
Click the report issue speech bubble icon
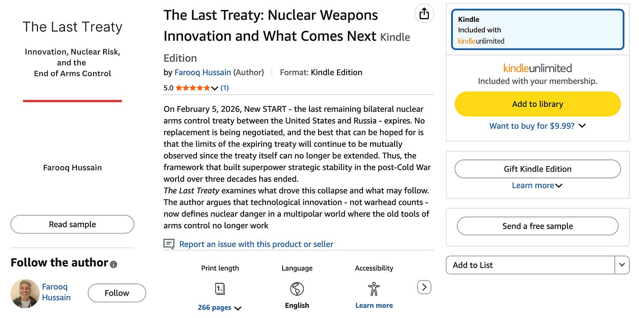tap(169, 244)
